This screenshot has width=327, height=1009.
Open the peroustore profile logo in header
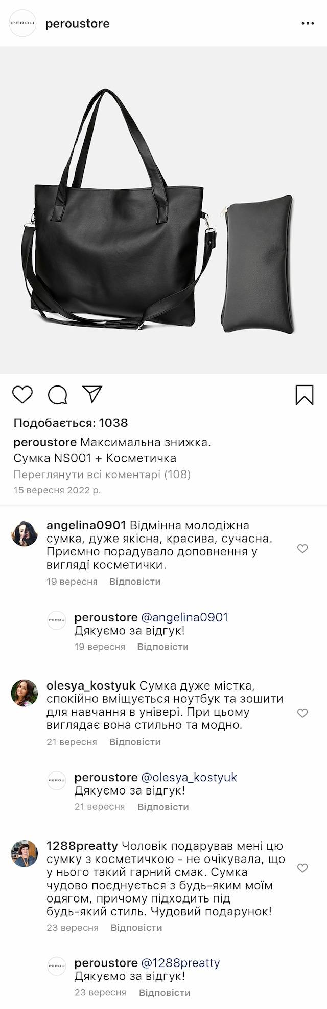coord(23,24)
